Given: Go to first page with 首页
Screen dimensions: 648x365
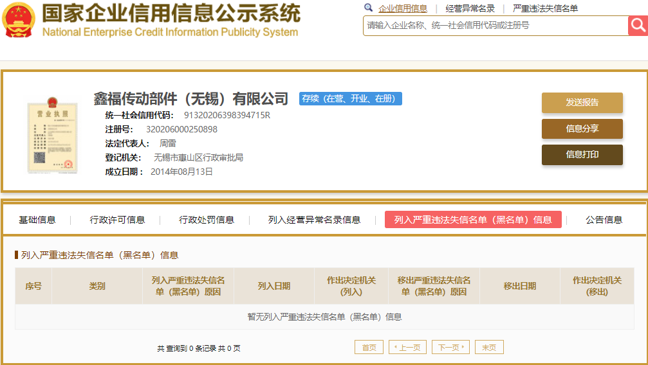Looking at the screenshot, I should click(369, 347).
